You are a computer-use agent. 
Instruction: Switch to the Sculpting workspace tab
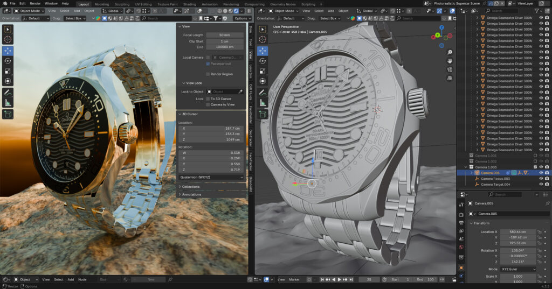[x=121, y=4]
